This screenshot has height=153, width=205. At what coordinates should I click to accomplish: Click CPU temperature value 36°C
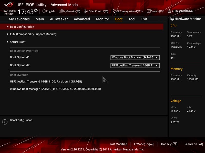click(x=190, y=36)
